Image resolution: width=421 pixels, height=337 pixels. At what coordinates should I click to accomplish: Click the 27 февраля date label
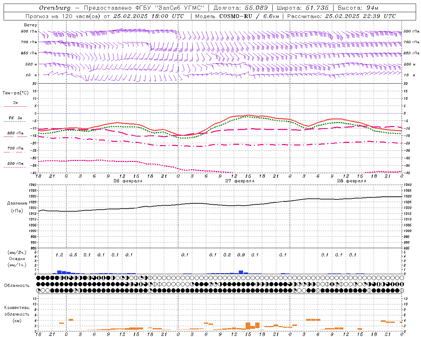240,181
